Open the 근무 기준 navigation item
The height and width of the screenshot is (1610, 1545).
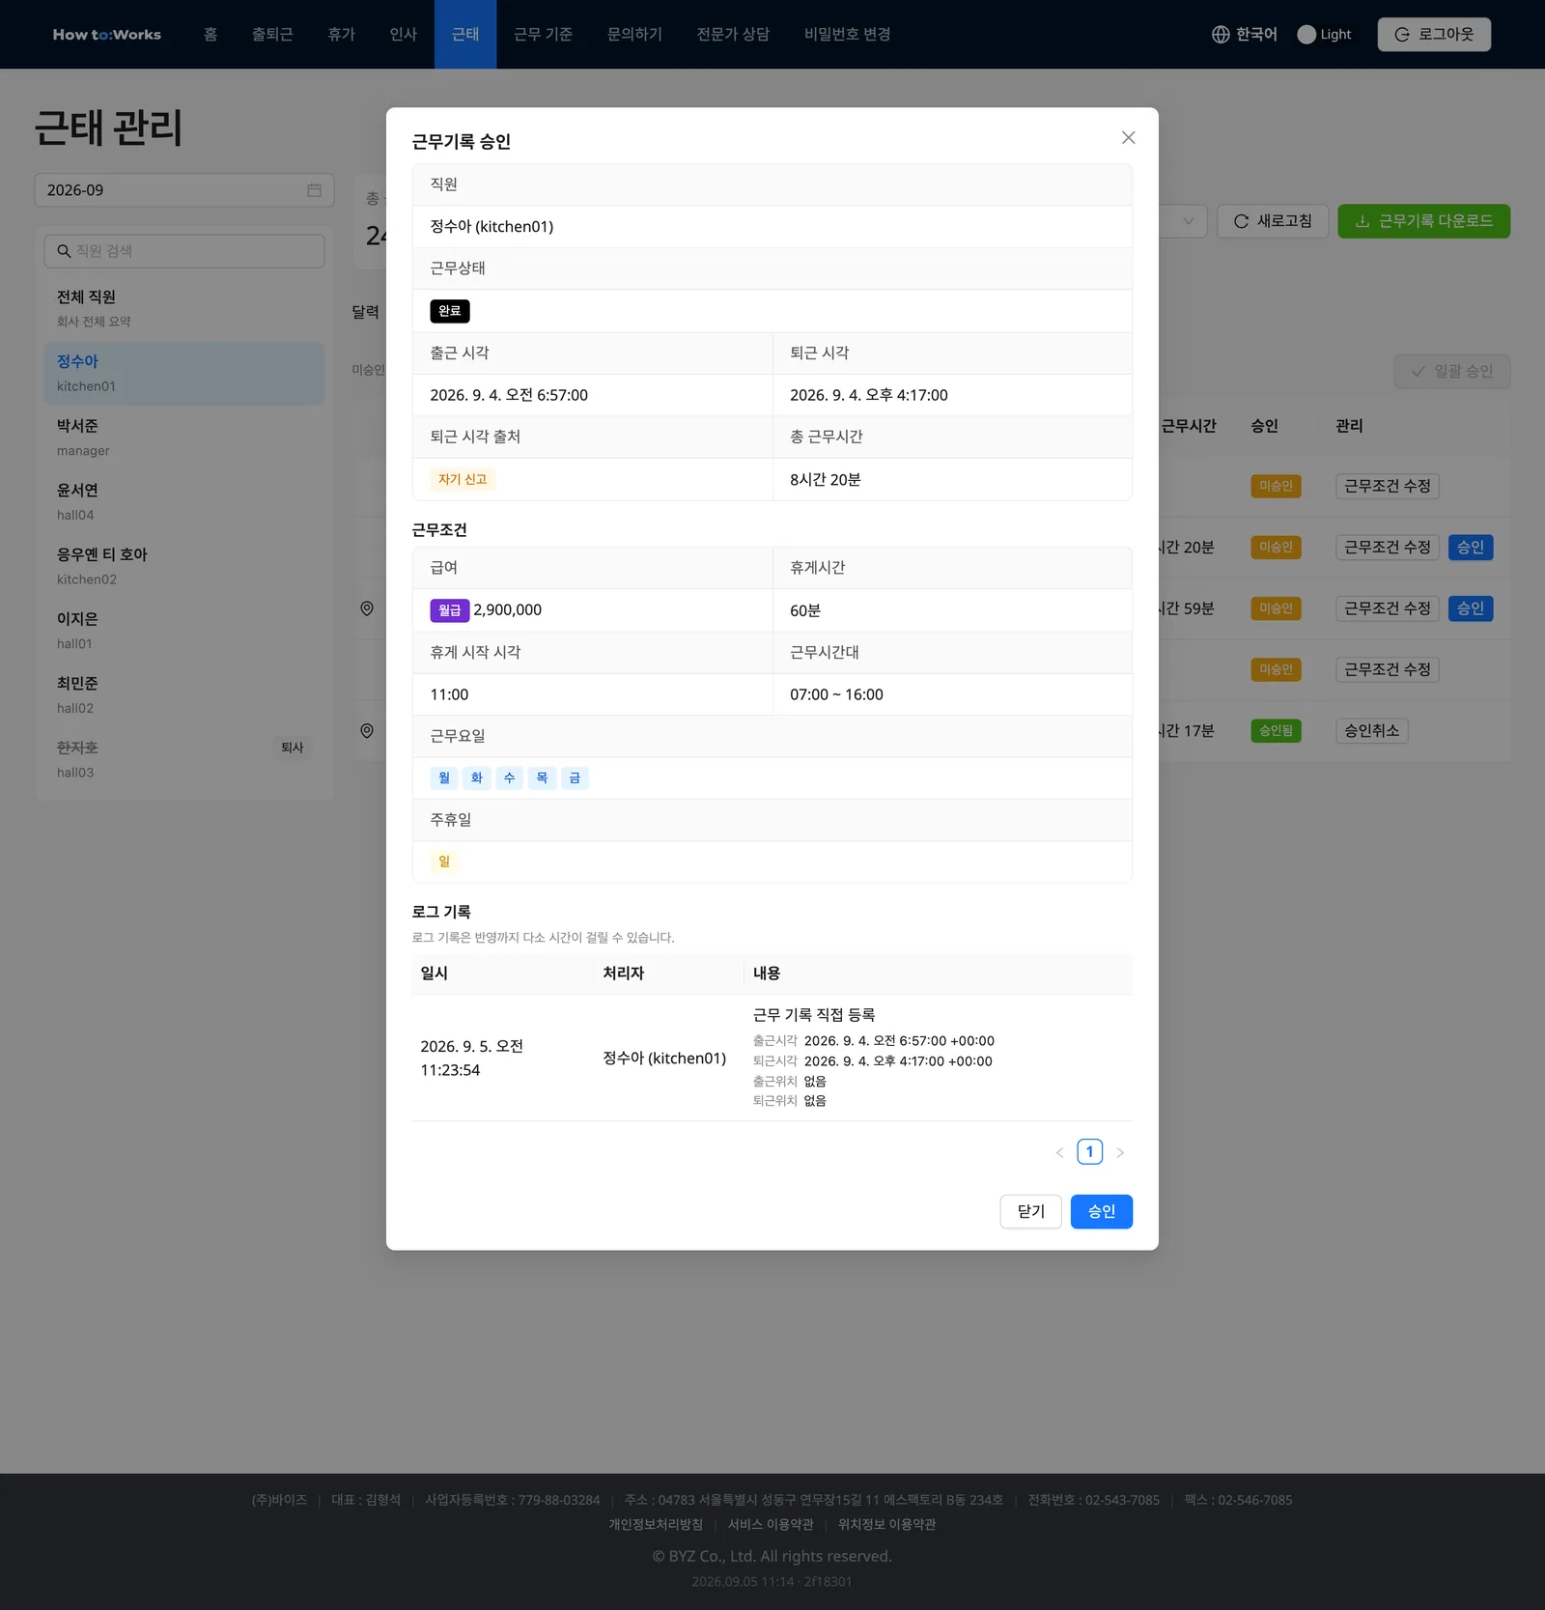pos(544,35)
